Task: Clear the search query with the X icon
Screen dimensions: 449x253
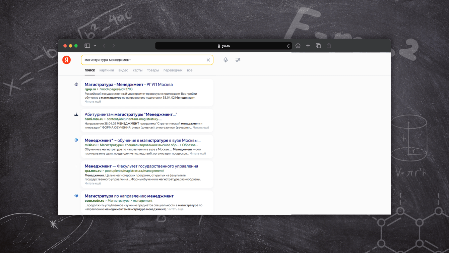Action: coord(208,60)
